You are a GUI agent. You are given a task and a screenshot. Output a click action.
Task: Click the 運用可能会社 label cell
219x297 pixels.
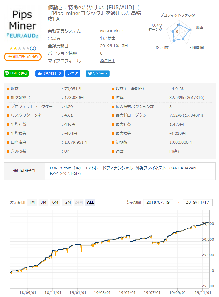point(24,171)
